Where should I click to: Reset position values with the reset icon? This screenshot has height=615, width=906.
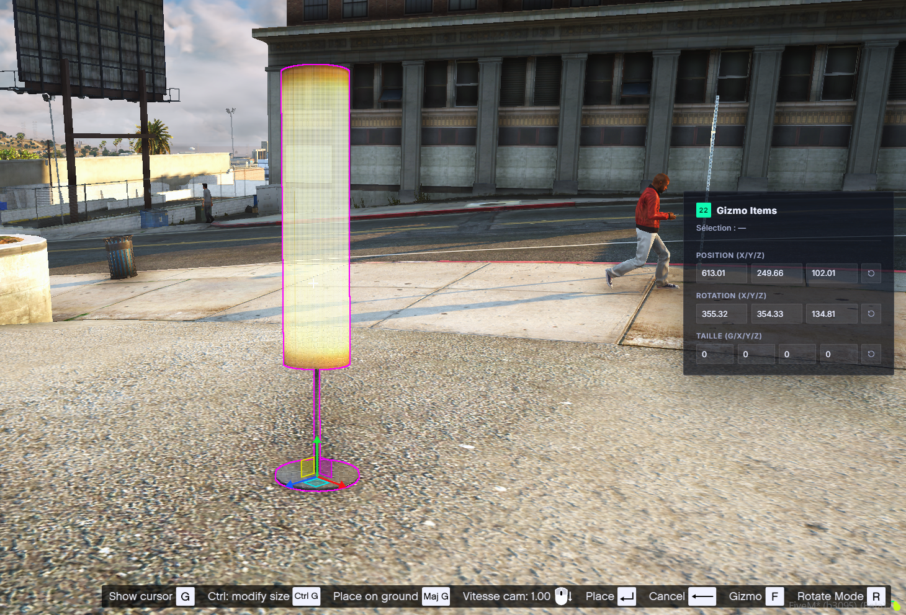pyautogui.click(x=871, y=273)
